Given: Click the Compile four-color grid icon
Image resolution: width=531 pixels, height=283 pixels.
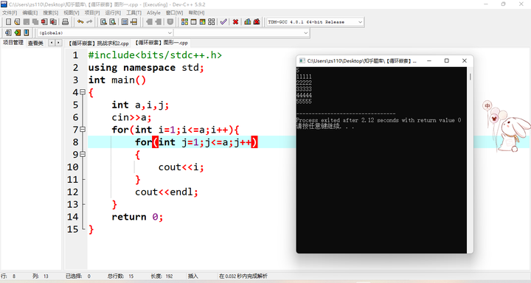Looking at the screenshot, I should pos(184,21).
